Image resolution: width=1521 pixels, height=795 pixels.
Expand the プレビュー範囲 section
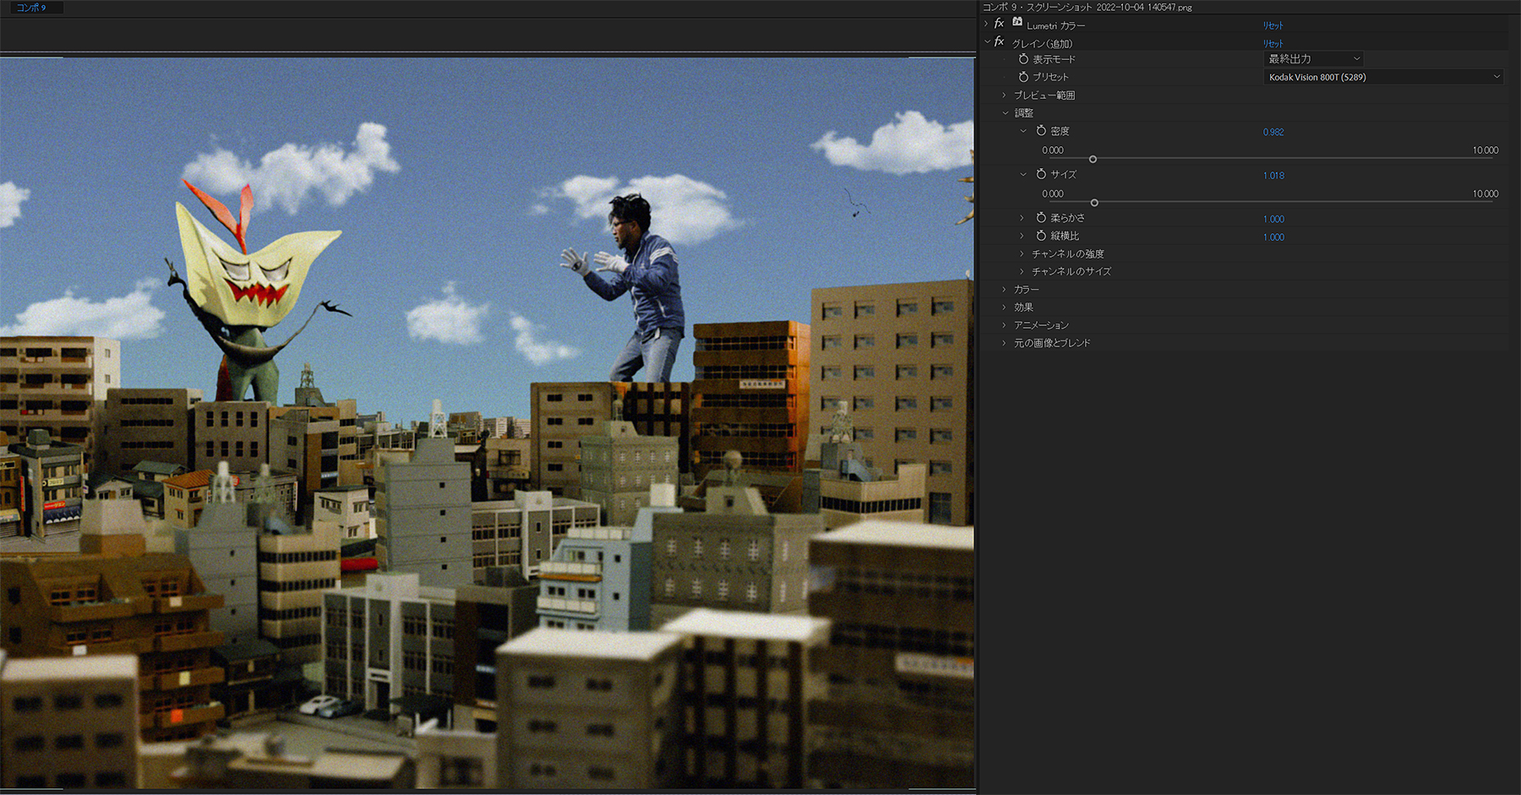point(1005,95)
